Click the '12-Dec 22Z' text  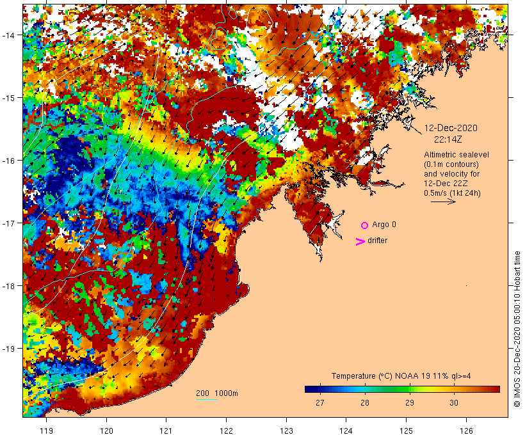click(x=446, y=184)
